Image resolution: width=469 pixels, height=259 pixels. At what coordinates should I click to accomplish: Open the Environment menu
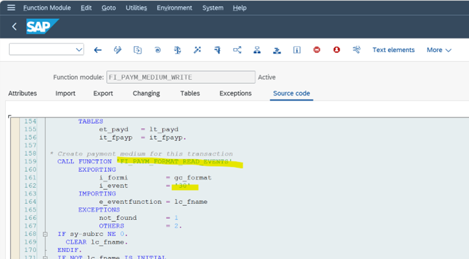click(x=174, y=8)
